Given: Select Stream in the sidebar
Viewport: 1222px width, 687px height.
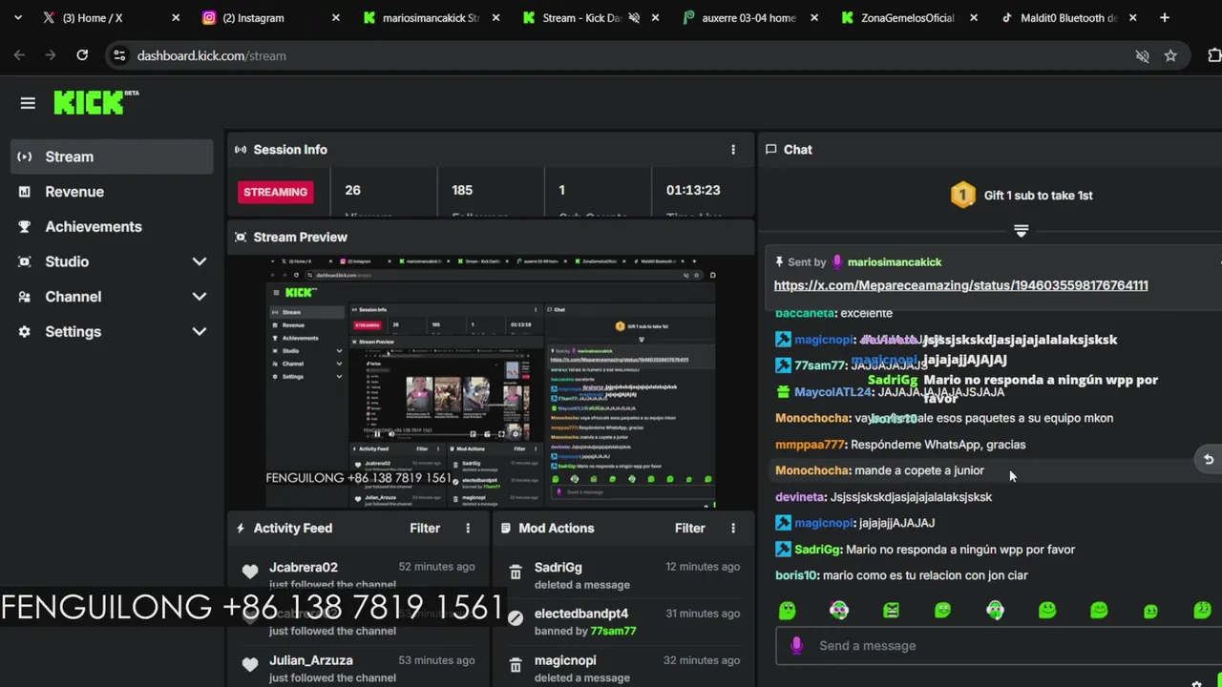Looking at the screenshot, I should (x=112, y=156).
